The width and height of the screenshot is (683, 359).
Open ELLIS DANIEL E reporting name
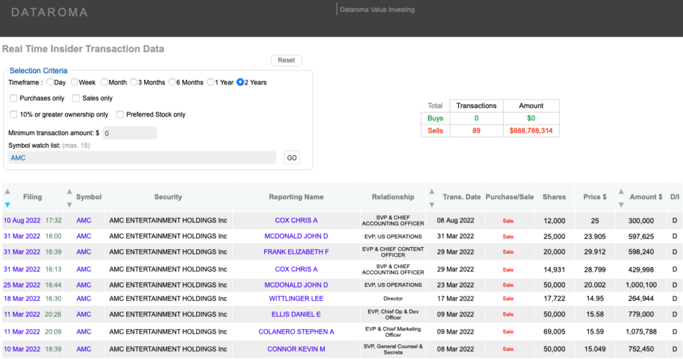coord(296,314)
